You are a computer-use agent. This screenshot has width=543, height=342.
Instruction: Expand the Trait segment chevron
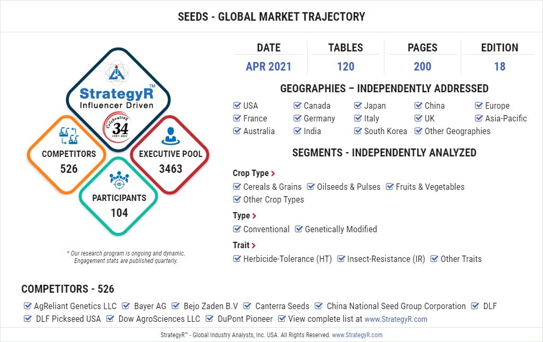pos(254,245)
